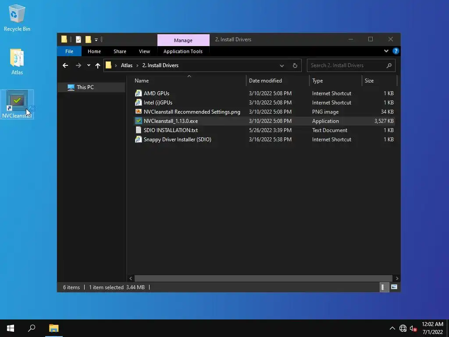Click '3/16/2022 5:38 PM' date cell

coord(270,139)
